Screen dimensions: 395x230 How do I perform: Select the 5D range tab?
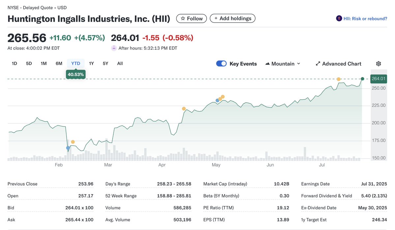click(29, 64)
